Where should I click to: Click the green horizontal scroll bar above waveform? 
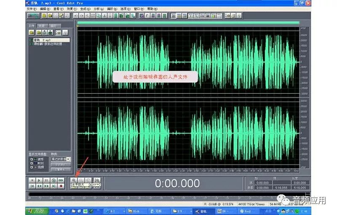click(188, 23)
